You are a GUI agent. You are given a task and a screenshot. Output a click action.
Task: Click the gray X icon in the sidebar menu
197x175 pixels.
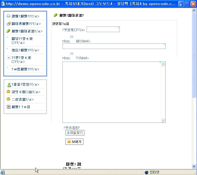point(9,58)
